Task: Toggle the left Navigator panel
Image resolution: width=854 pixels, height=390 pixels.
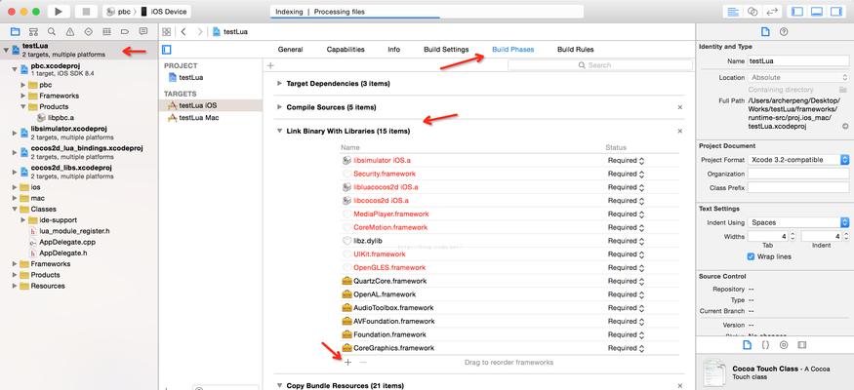Action: tap(797, 12)
